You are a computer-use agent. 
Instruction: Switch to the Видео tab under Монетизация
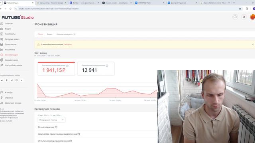coord(49,34)
